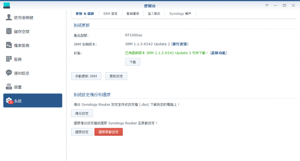Open 裝置 device router icon

(x=9, y=87)
